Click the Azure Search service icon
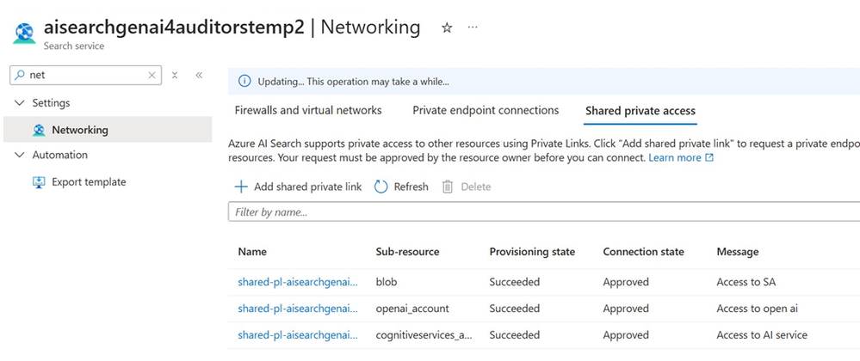This screenshot has width=860, height=361. [x=24, y=34]
